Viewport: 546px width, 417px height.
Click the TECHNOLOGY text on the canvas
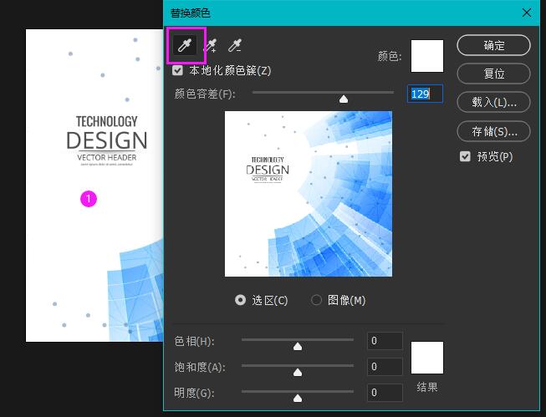pos(106,121)
